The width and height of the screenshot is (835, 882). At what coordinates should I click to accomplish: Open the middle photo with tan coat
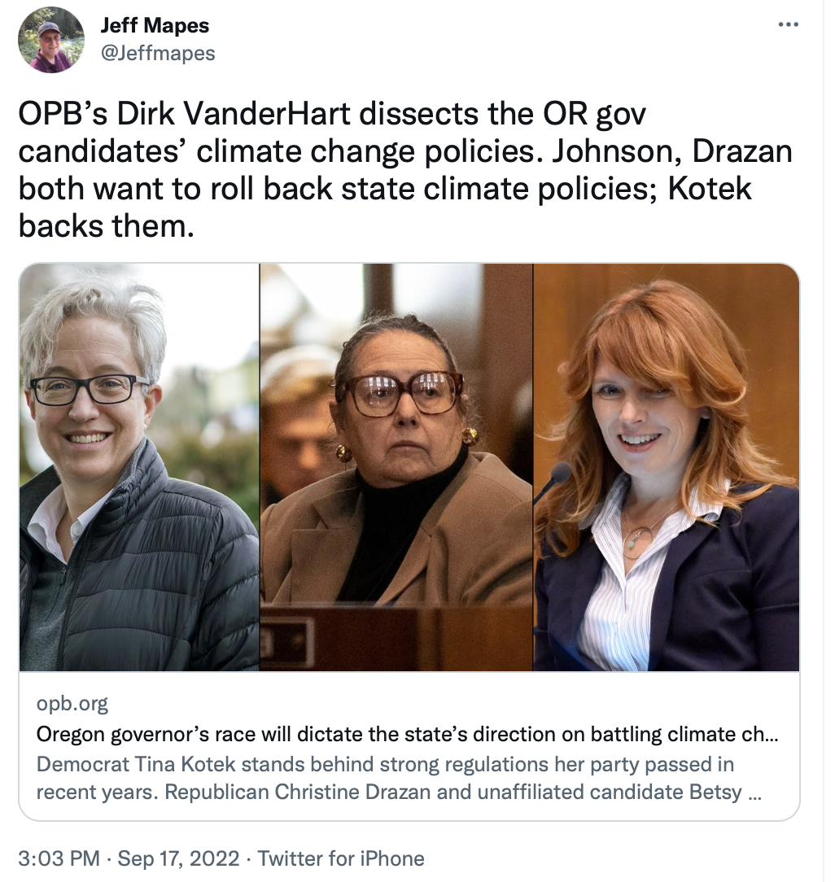point(396,467)
